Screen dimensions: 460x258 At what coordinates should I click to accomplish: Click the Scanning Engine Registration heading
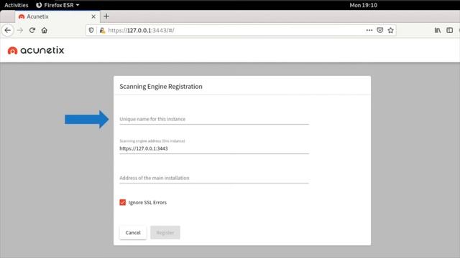click(161, 86)
